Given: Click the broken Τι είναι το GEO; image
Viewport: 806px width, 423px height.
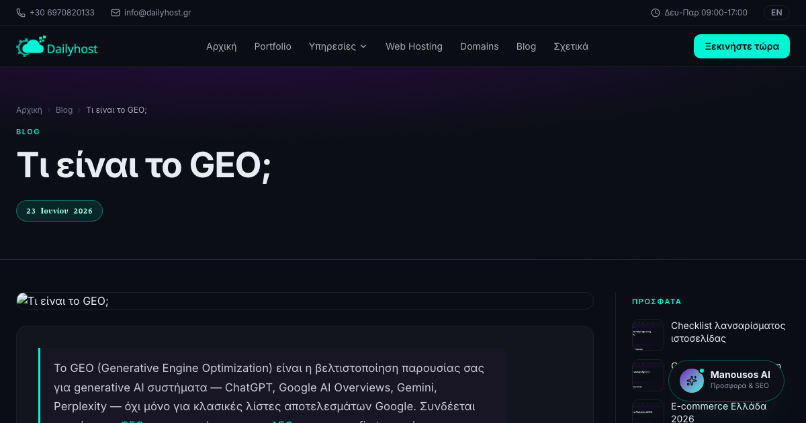Looking at the screenshot, I should [x=305, y=301].
